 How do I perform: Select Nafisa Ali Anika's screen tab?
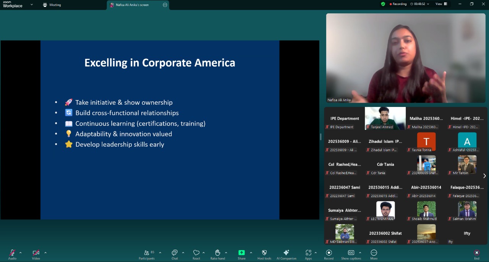click(132, 5)
